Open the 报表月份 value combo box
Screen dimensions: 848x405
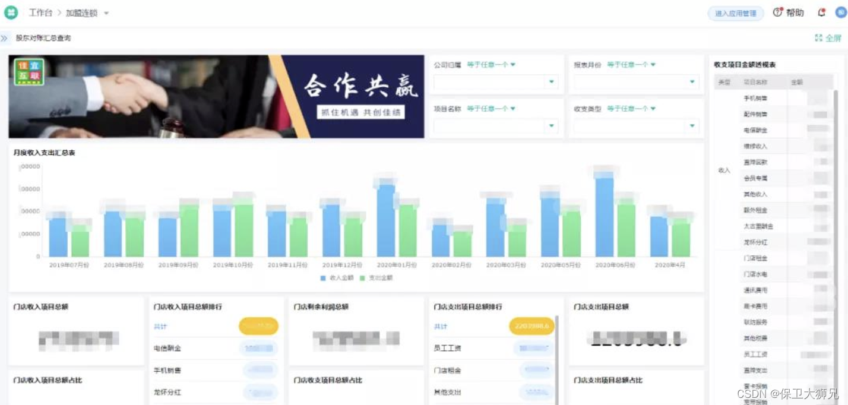tap(636, 82)
